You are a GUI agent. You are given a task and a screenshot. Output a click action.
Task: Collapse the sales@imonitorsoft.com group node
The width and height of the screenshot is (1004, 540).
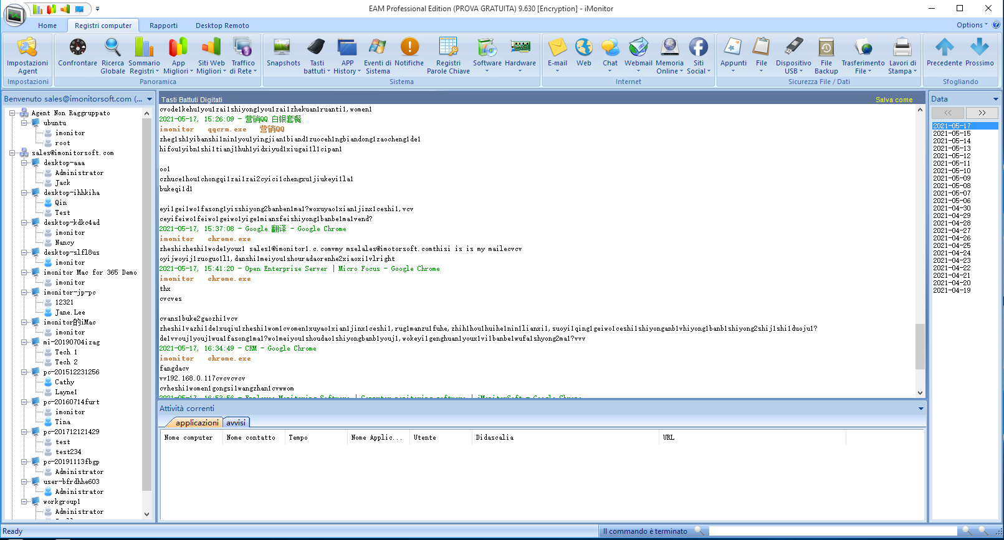pos(12,153)
